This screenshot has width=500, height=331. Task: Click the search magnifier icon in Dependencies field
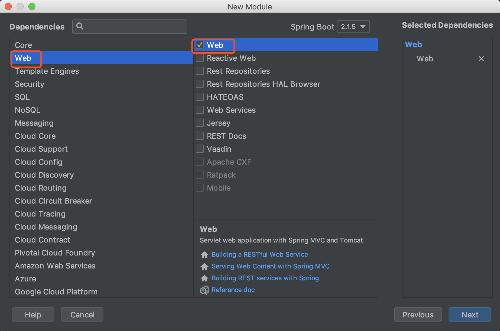pos(80,26)
